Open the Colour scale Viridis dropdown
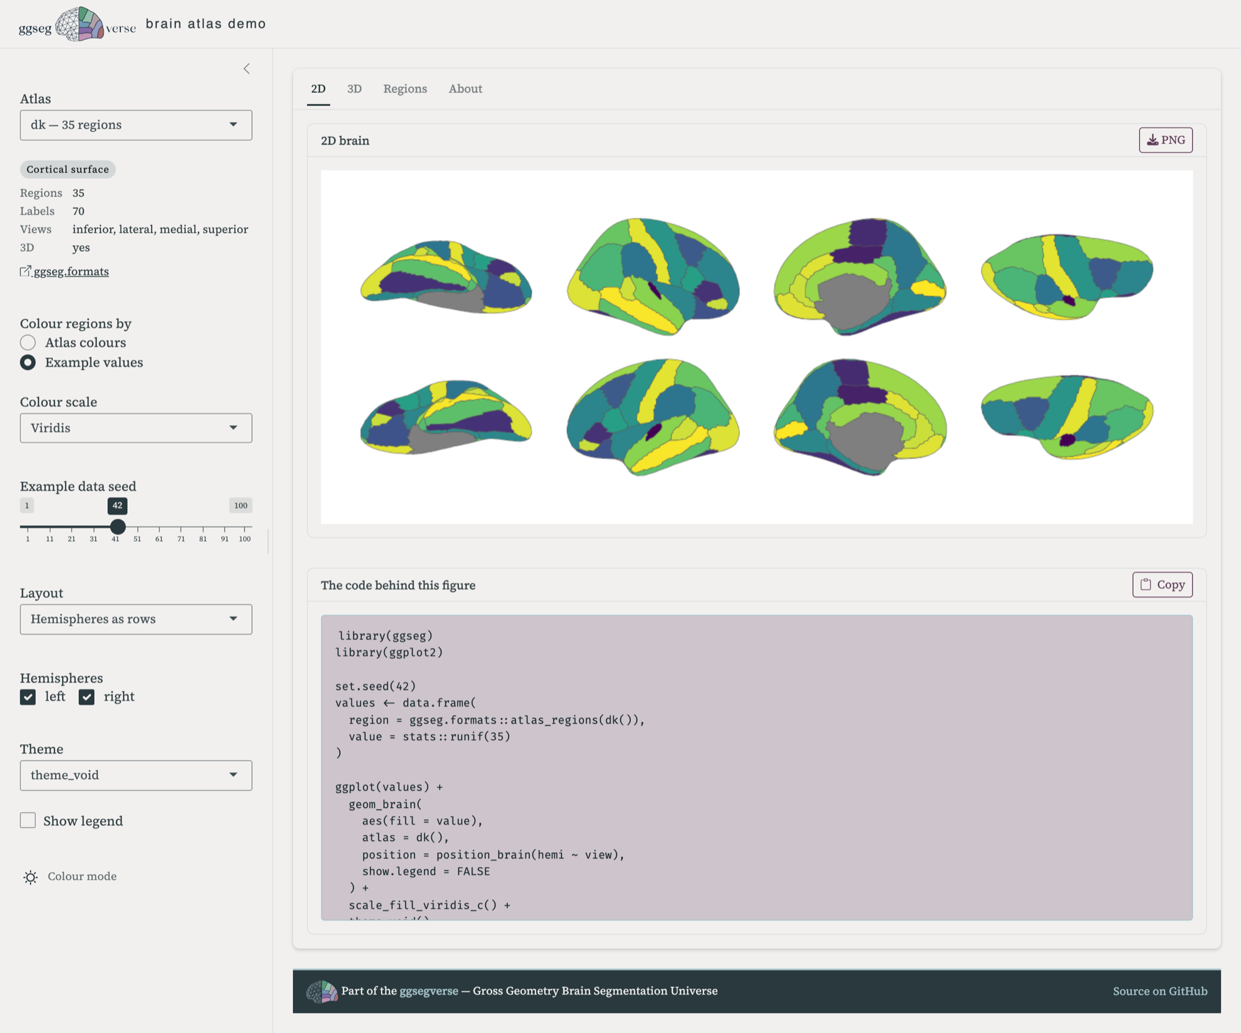The image size is (1241, 1033). click(x=136, y=428)
